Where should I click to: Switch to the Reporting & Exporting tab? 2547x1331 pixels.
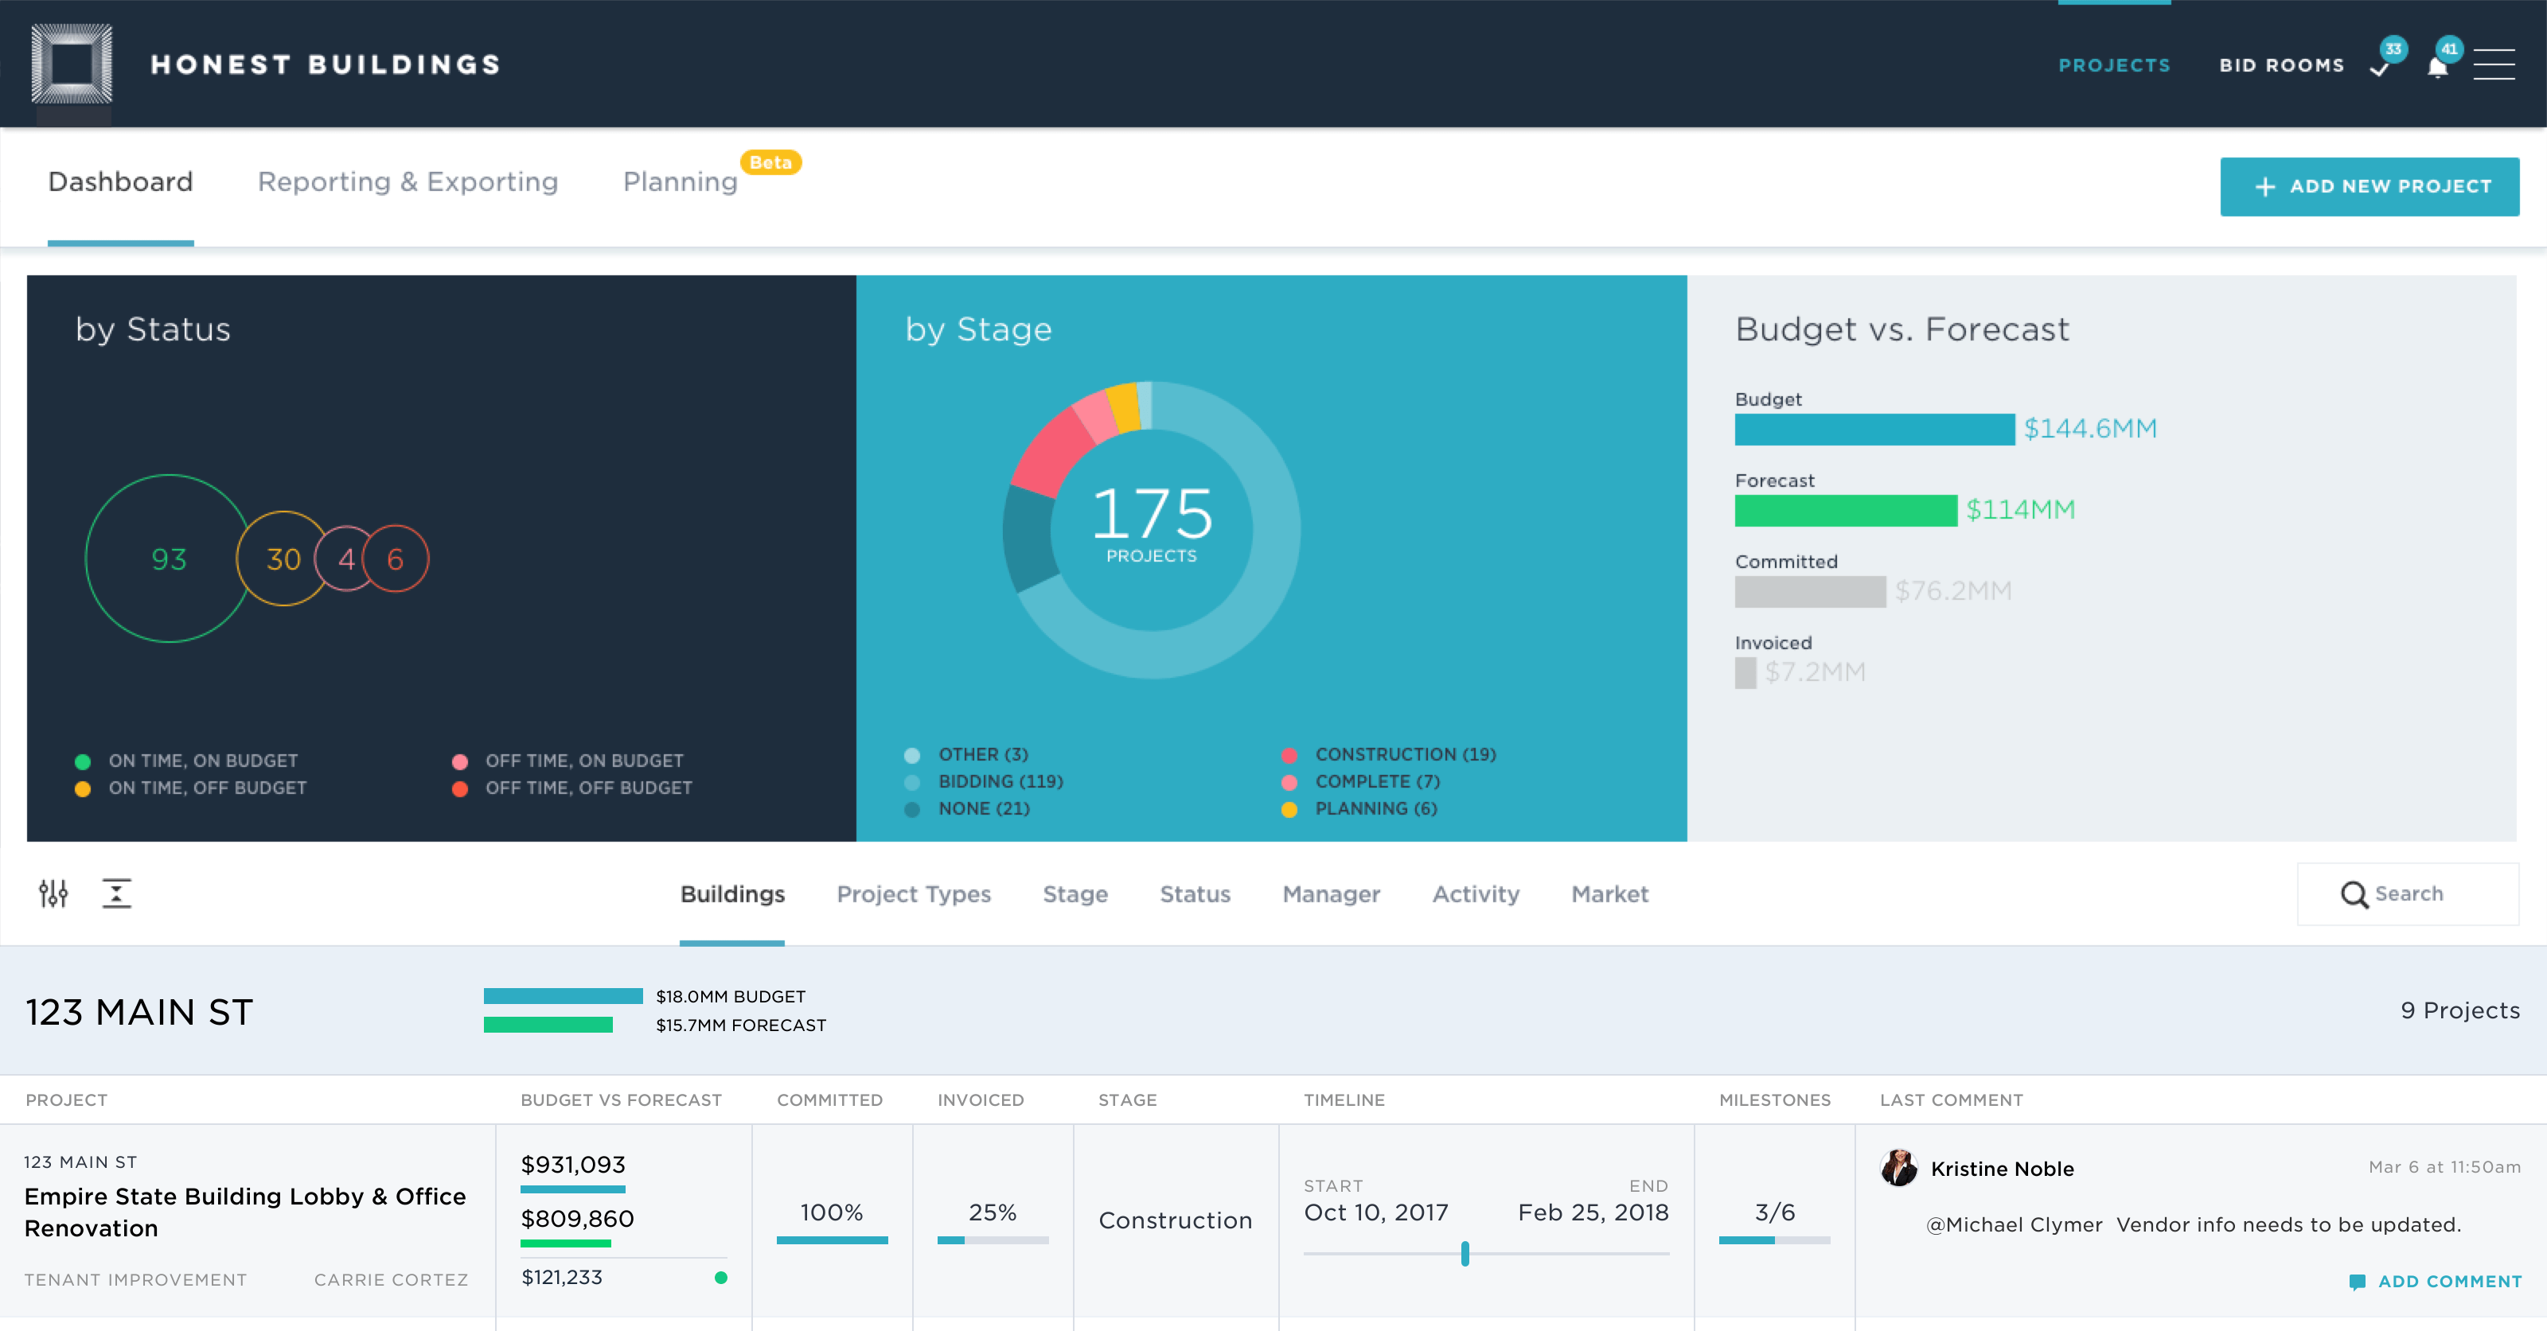coord(408,182)
